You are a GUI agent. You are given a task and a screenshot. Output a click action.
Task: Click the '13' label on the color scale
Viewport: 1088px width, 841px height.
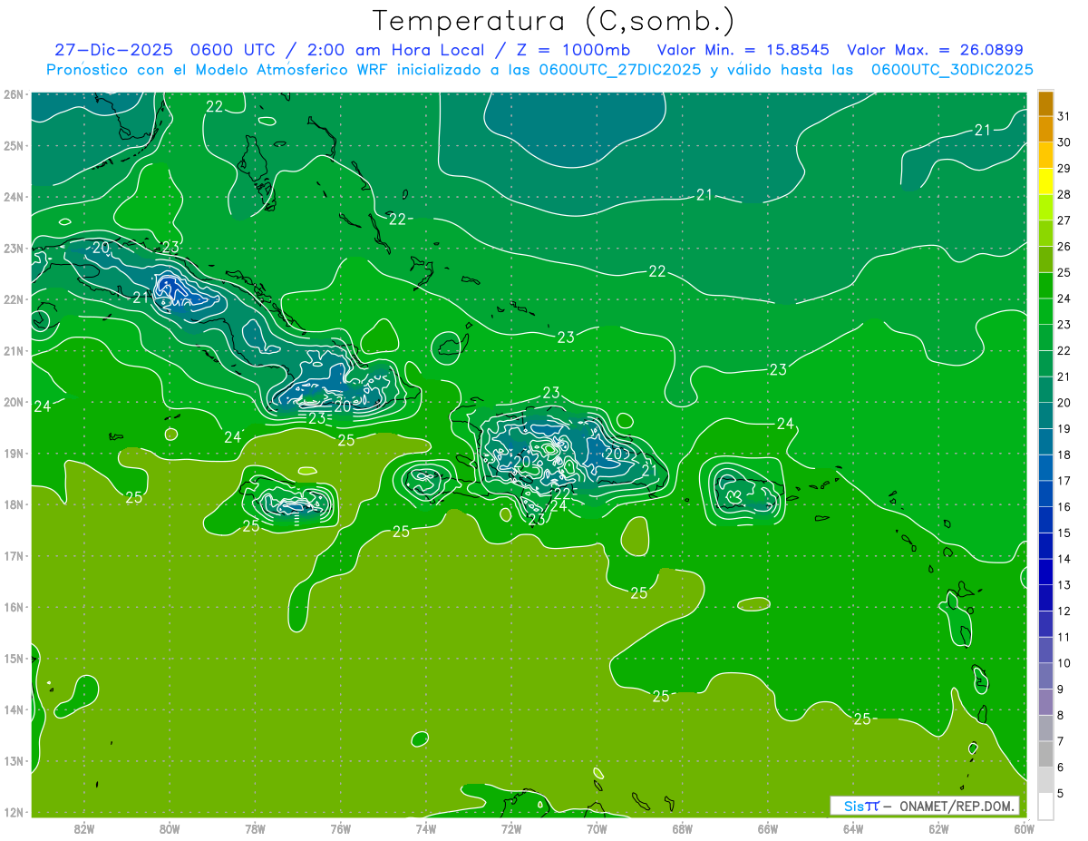click(1064, 585)
